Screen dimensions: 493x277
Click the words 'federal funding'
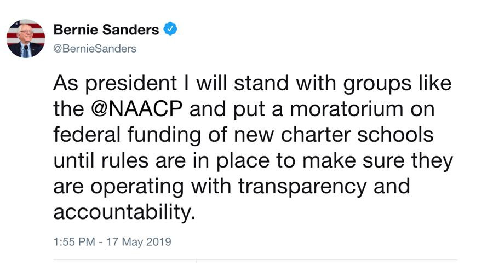point(127,135)
